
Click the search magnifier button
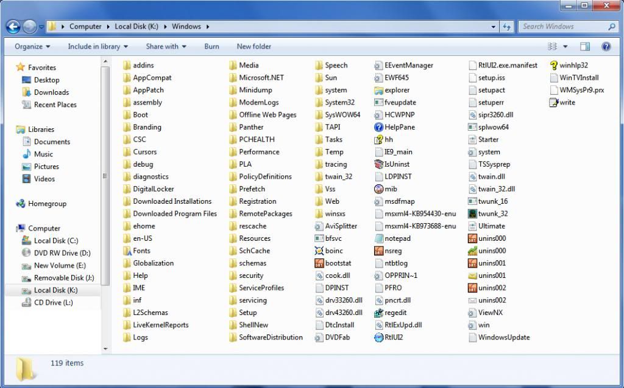(612, 27)
